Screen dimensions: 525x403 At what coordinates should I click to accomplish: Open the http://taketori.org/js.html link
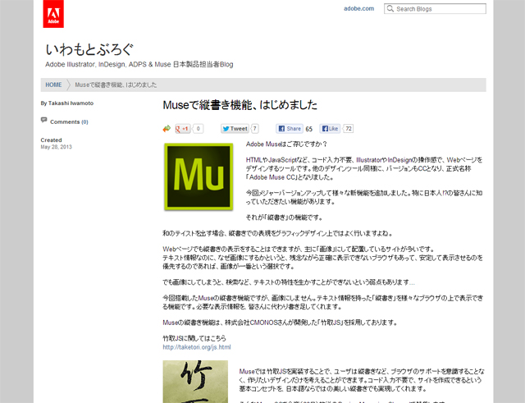(197, 347)
